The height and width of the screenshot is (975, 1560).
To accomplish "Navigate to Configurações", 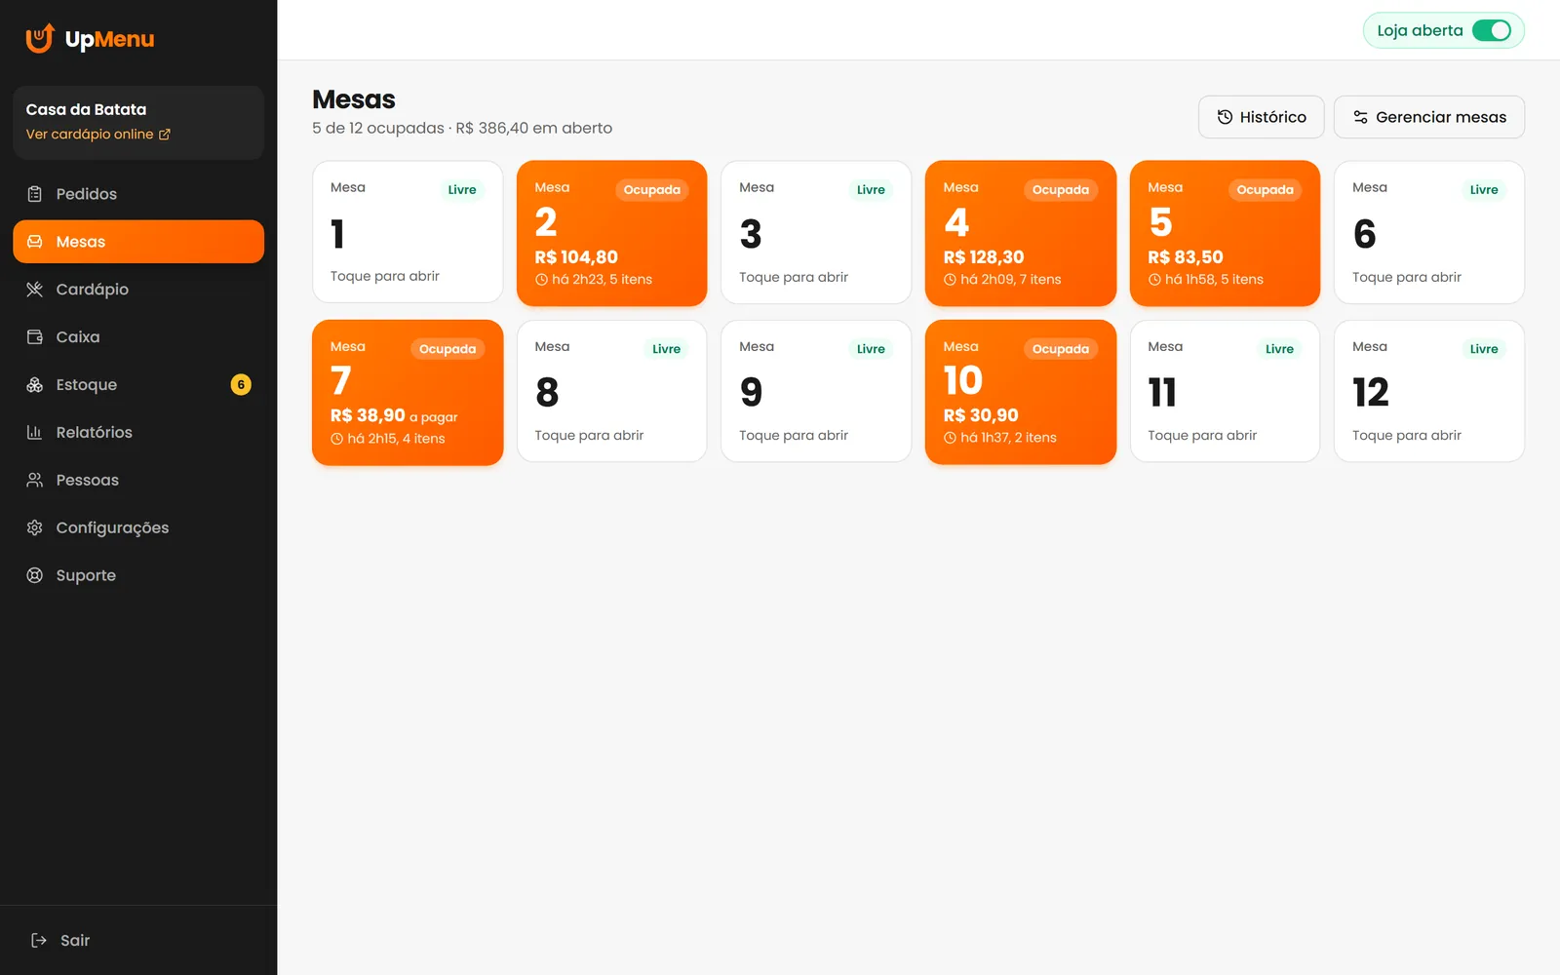I will (138, 527).
